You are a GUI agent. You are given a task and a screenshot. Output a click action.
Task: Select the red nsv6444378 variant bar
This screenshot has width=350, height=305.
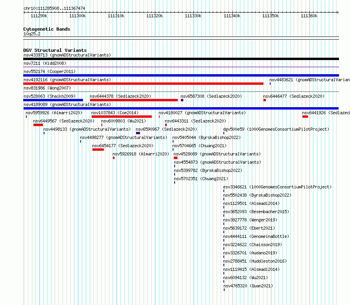pyautogui.click(x=134, y=100)
